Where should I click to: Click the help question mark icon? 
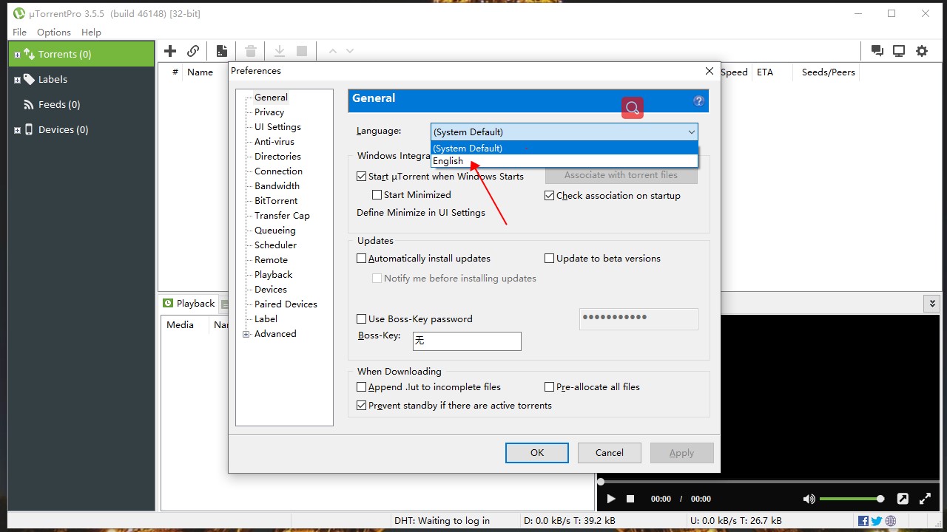[x=698, y=100]
